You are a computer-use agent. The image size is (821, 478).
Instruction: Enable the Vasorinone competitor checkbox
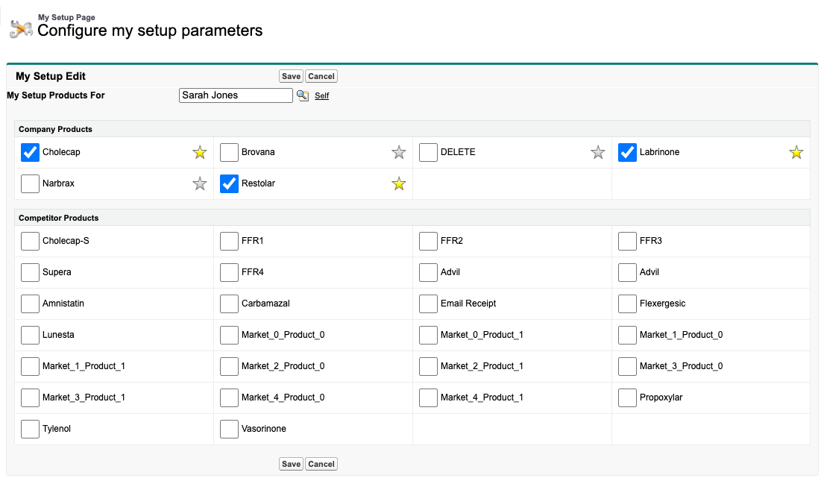[x=229, y=429]
